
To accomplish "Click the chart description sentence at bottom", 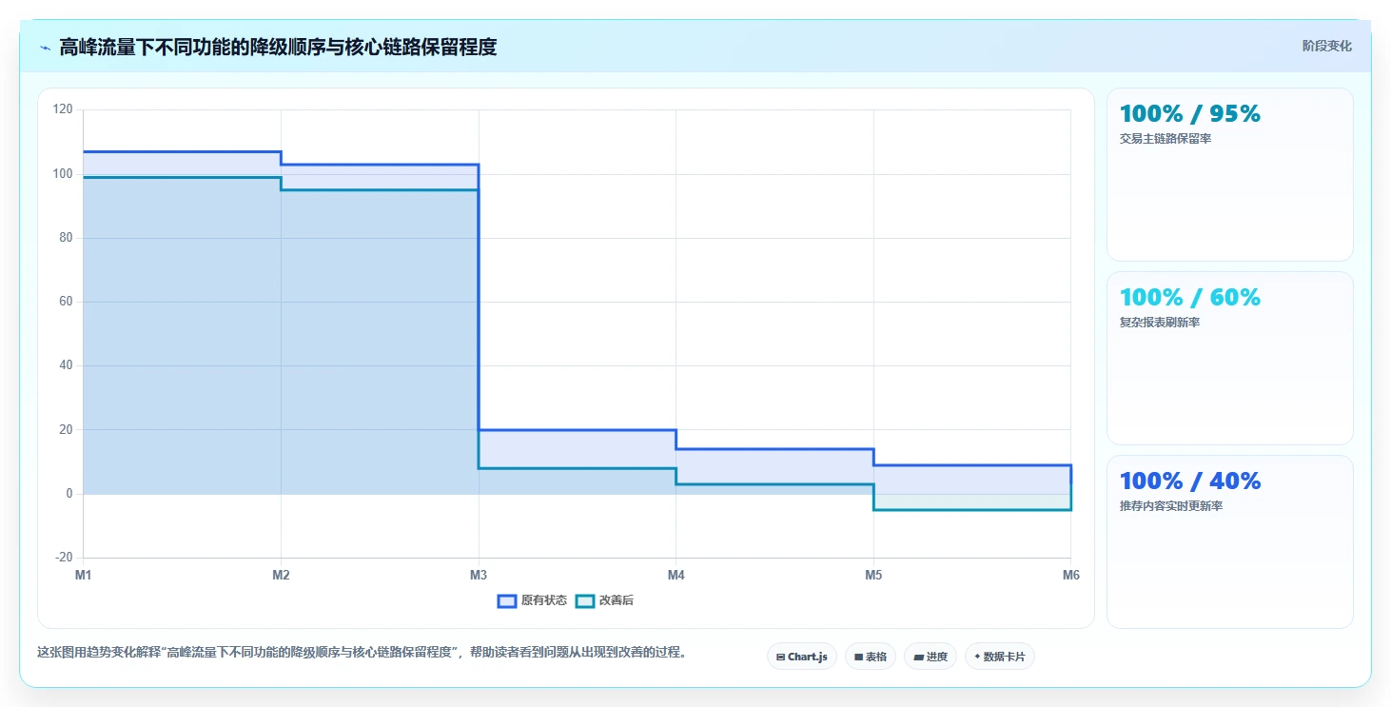I will tap(362, 653).
